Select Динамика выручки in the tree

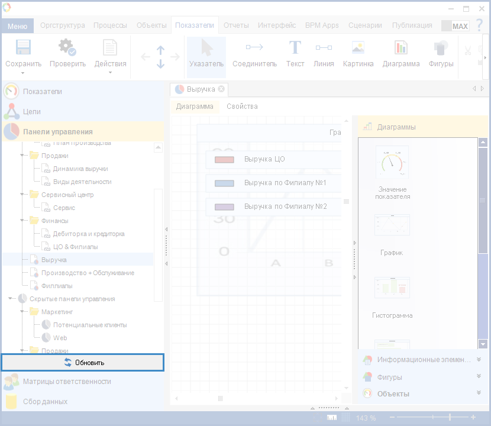[x=80, y=169]
